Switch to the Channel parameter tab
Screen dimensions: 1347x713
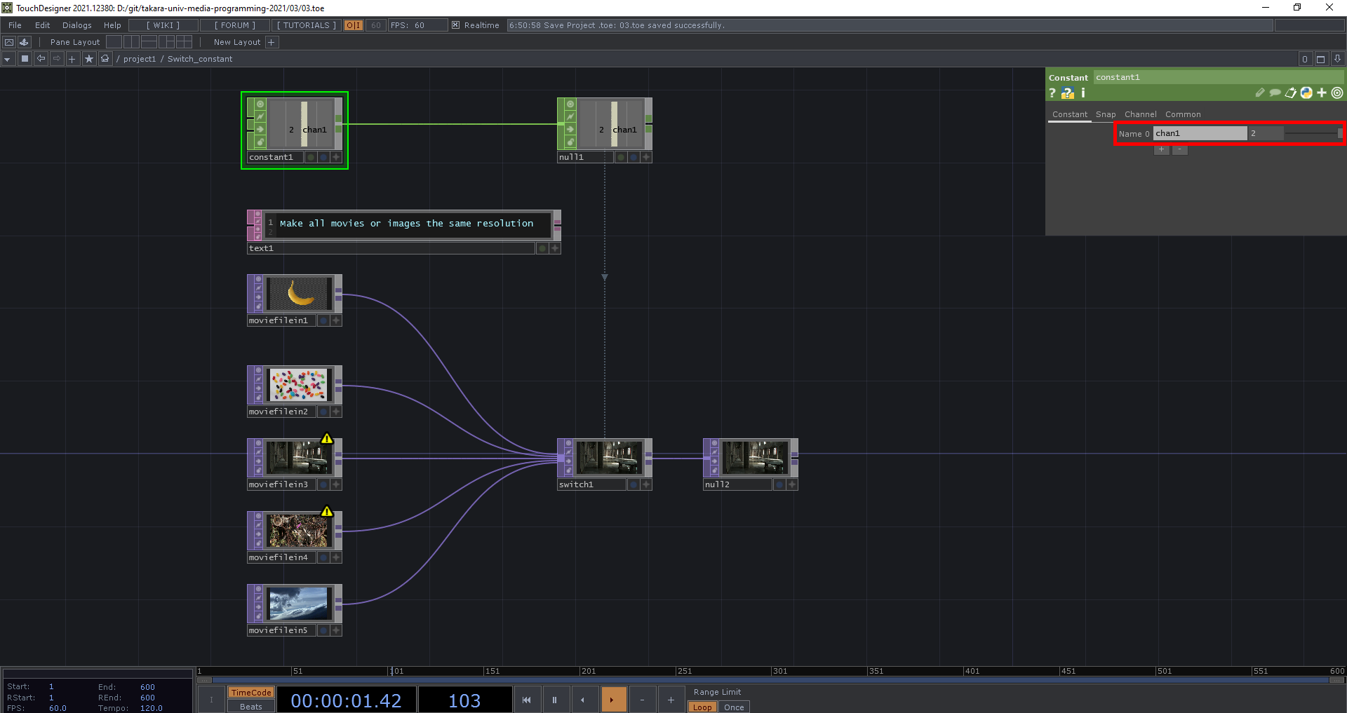click(1140, 114)
